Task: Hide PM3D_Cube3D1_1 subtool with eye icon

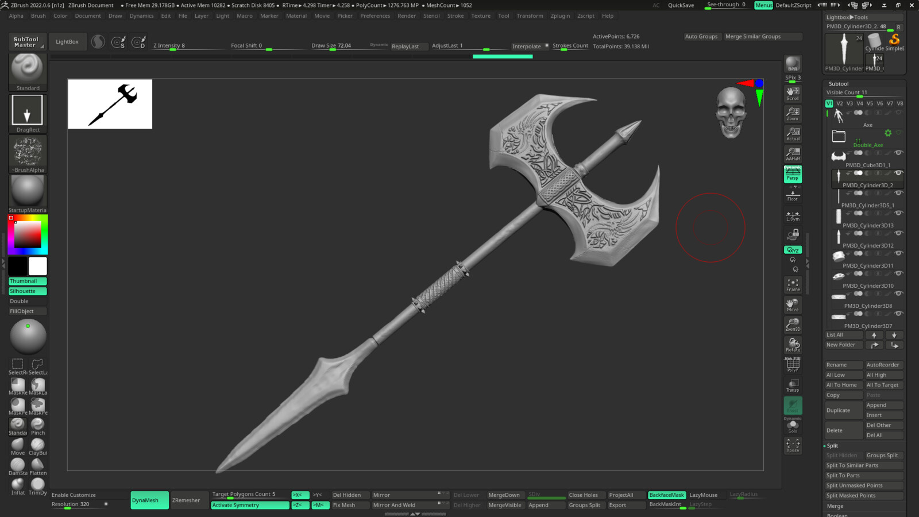Action: coord(899,153)
